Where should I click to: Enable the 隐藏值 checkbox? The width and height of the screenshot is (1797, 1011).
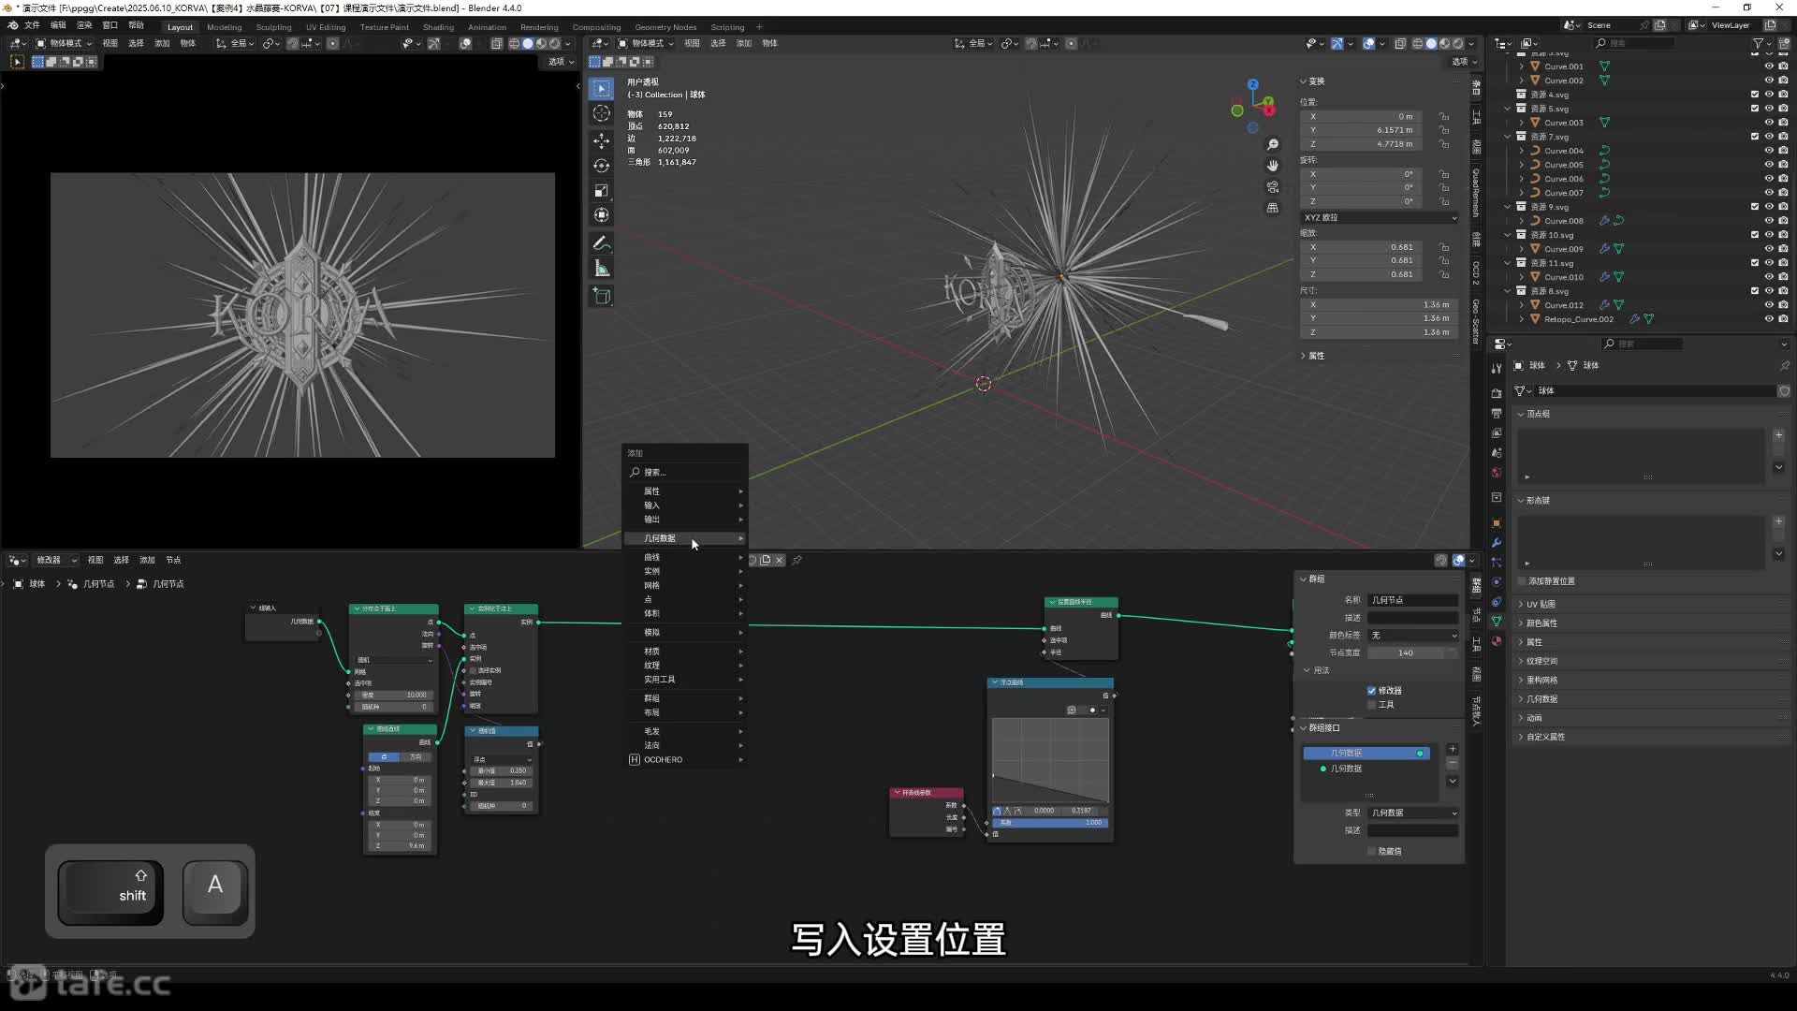[1372, 851]
